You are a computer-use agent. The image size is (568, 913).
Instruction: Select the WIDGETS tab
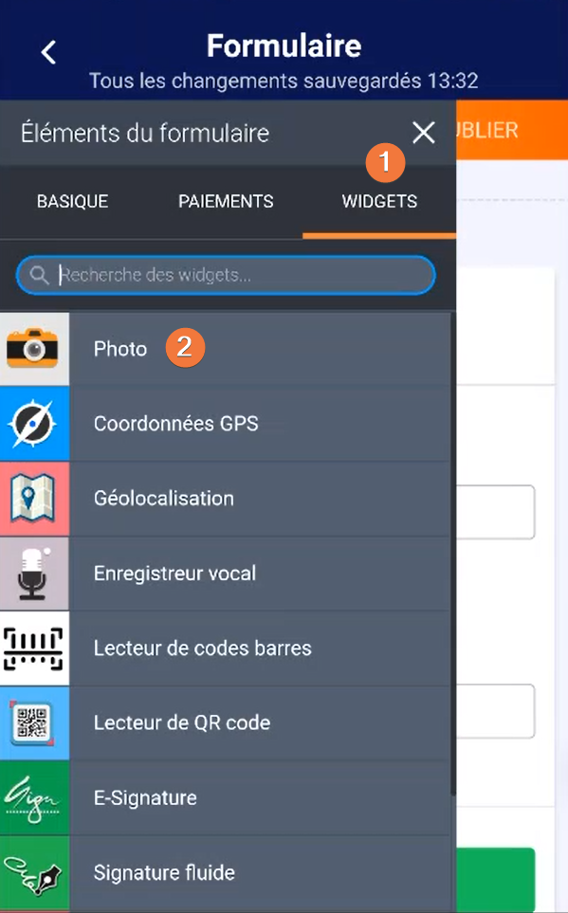click(x=379, y=201)
